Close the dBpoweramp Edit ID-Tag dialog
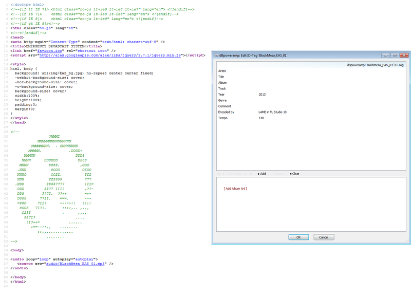 tap(404, 56)
